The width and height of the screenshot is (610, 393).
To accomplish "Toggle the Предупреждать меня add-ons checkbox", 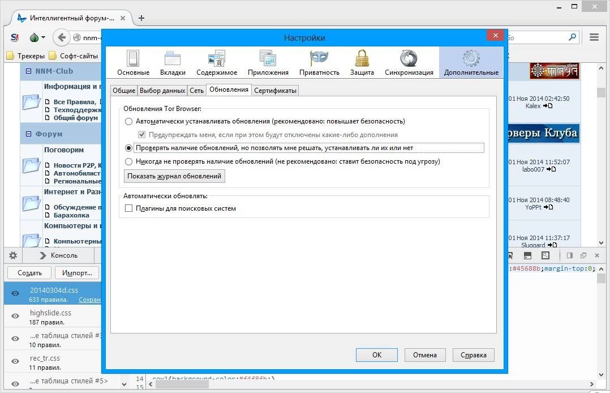I will tap(141, 135).
